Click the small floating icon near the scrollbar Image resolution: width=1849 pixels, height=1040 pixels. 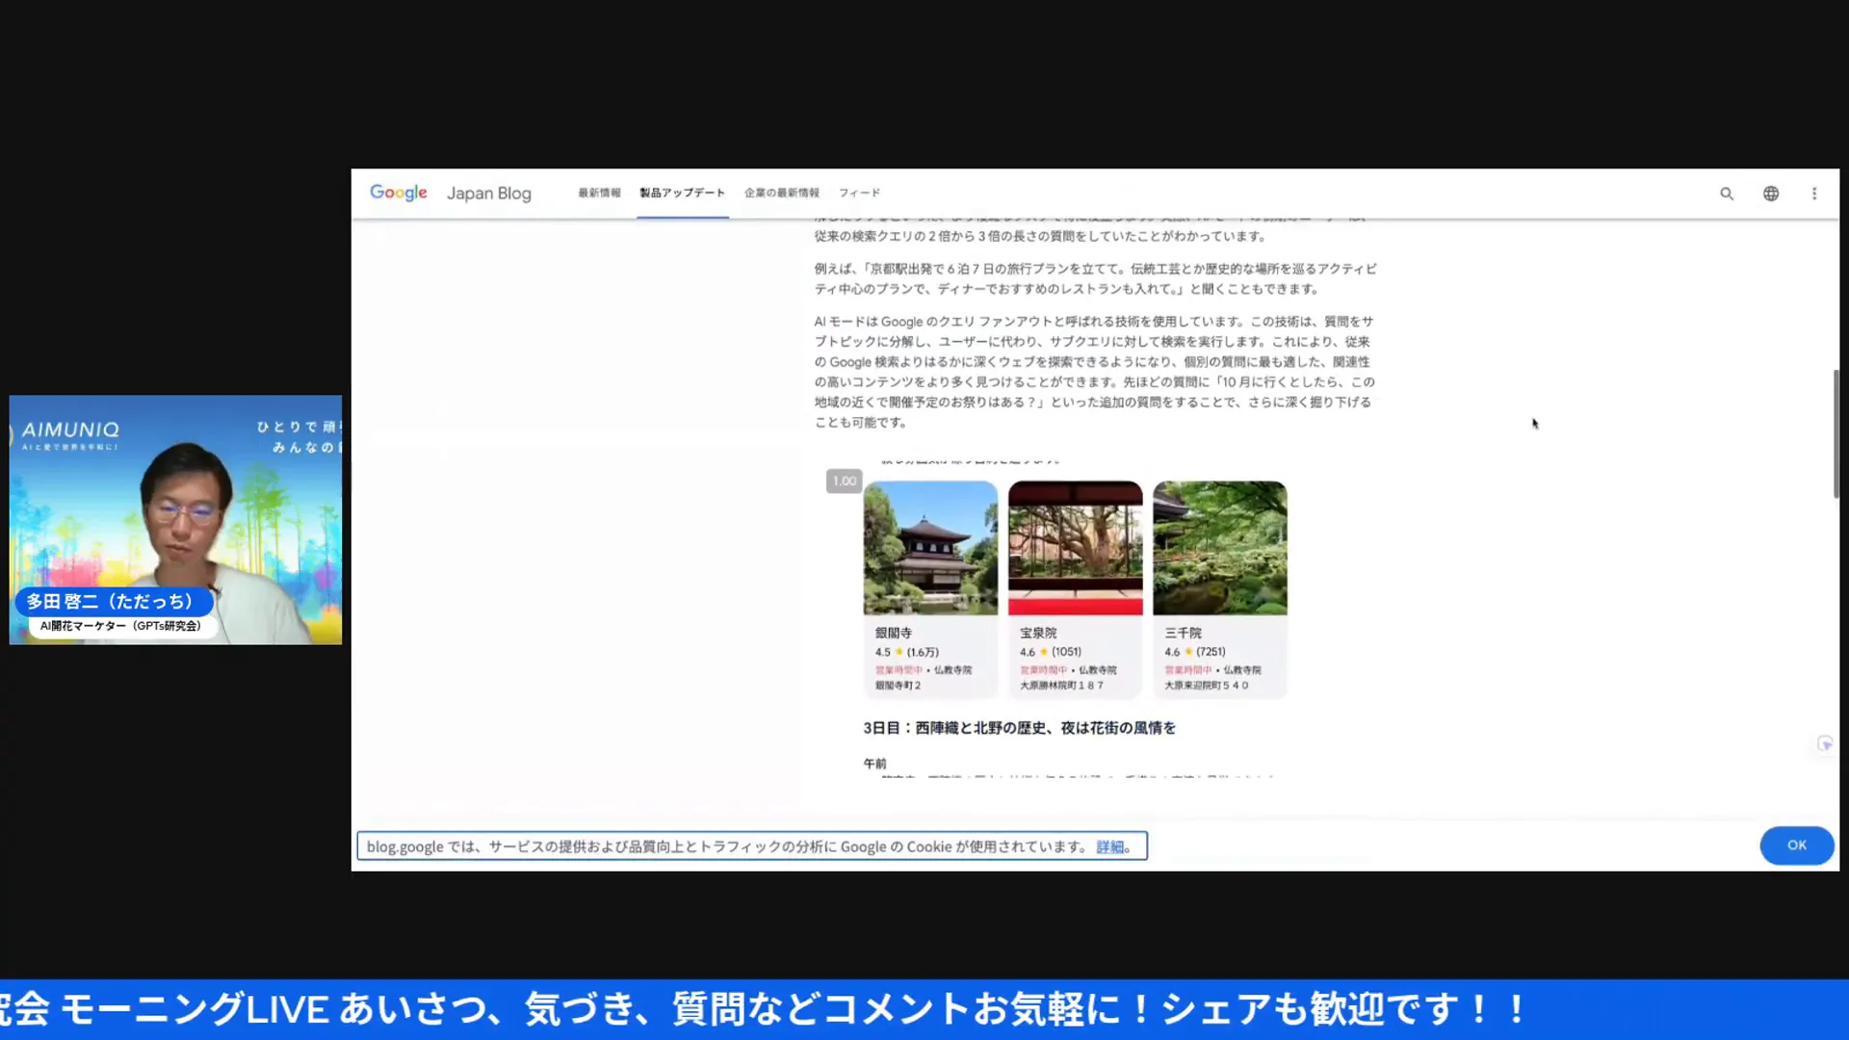(x=1825, y=743)
